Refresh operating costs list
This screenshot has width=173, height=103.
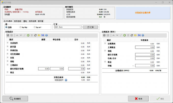point(132,35)
